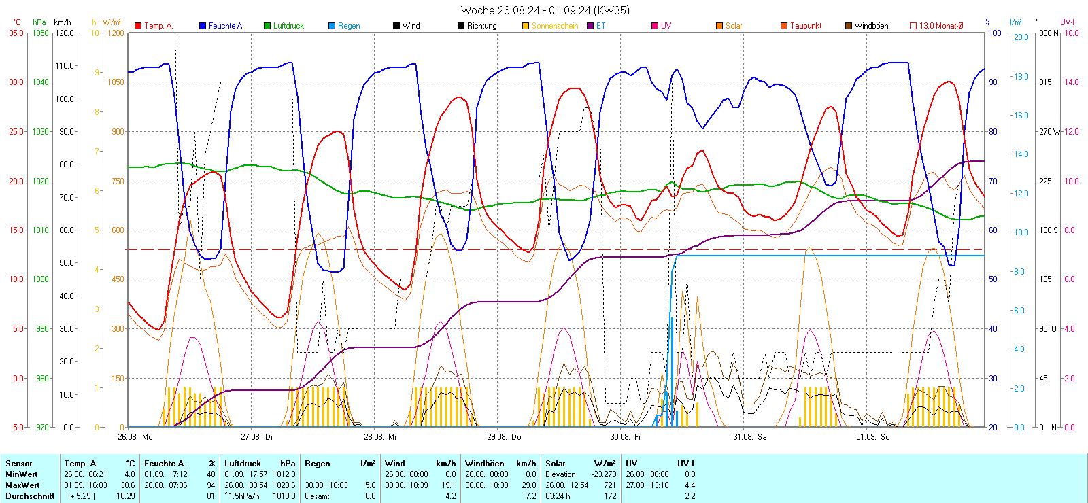The height and width of the screenshot is (503, 1088).
Task: Click the purple ET legend square
Action: [x=590, y=26]
